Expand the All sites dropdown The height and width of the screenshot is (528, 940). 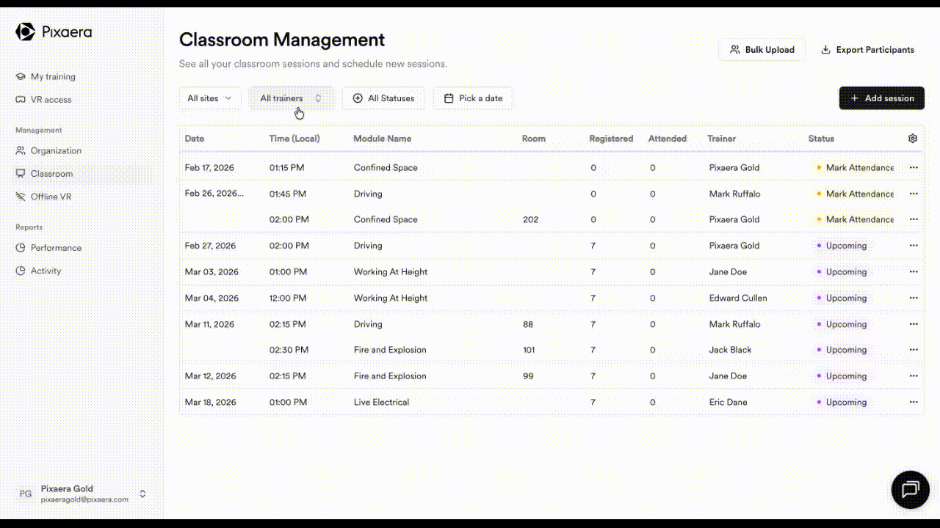pos(210,98)
